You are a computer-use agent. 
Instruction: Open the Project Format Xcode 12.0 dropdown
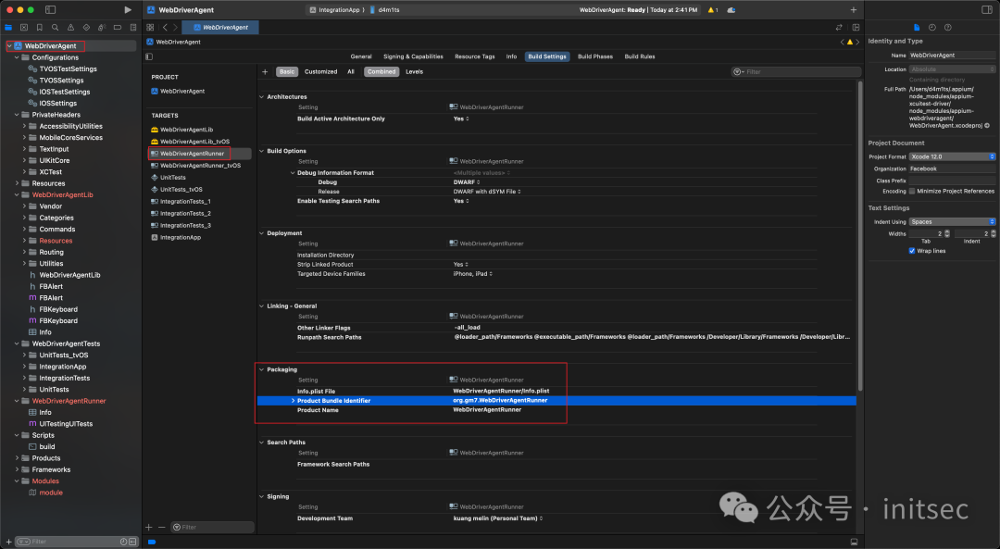pos(952,156)
